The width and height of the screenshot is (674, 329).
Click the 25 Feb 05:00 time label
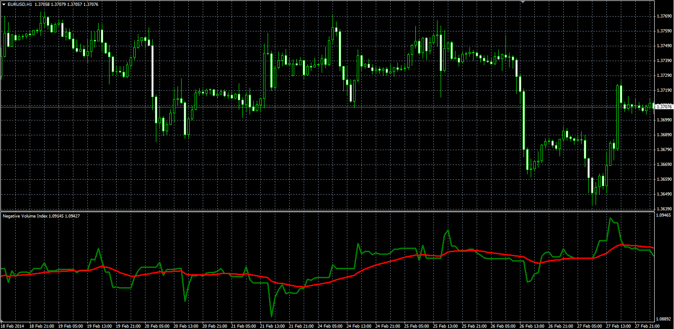417,326
